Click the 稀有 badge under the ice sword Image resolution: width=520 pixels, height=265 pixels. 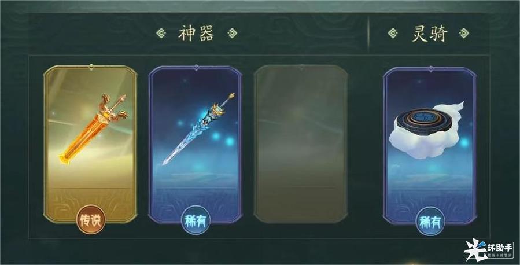[196, 220]
